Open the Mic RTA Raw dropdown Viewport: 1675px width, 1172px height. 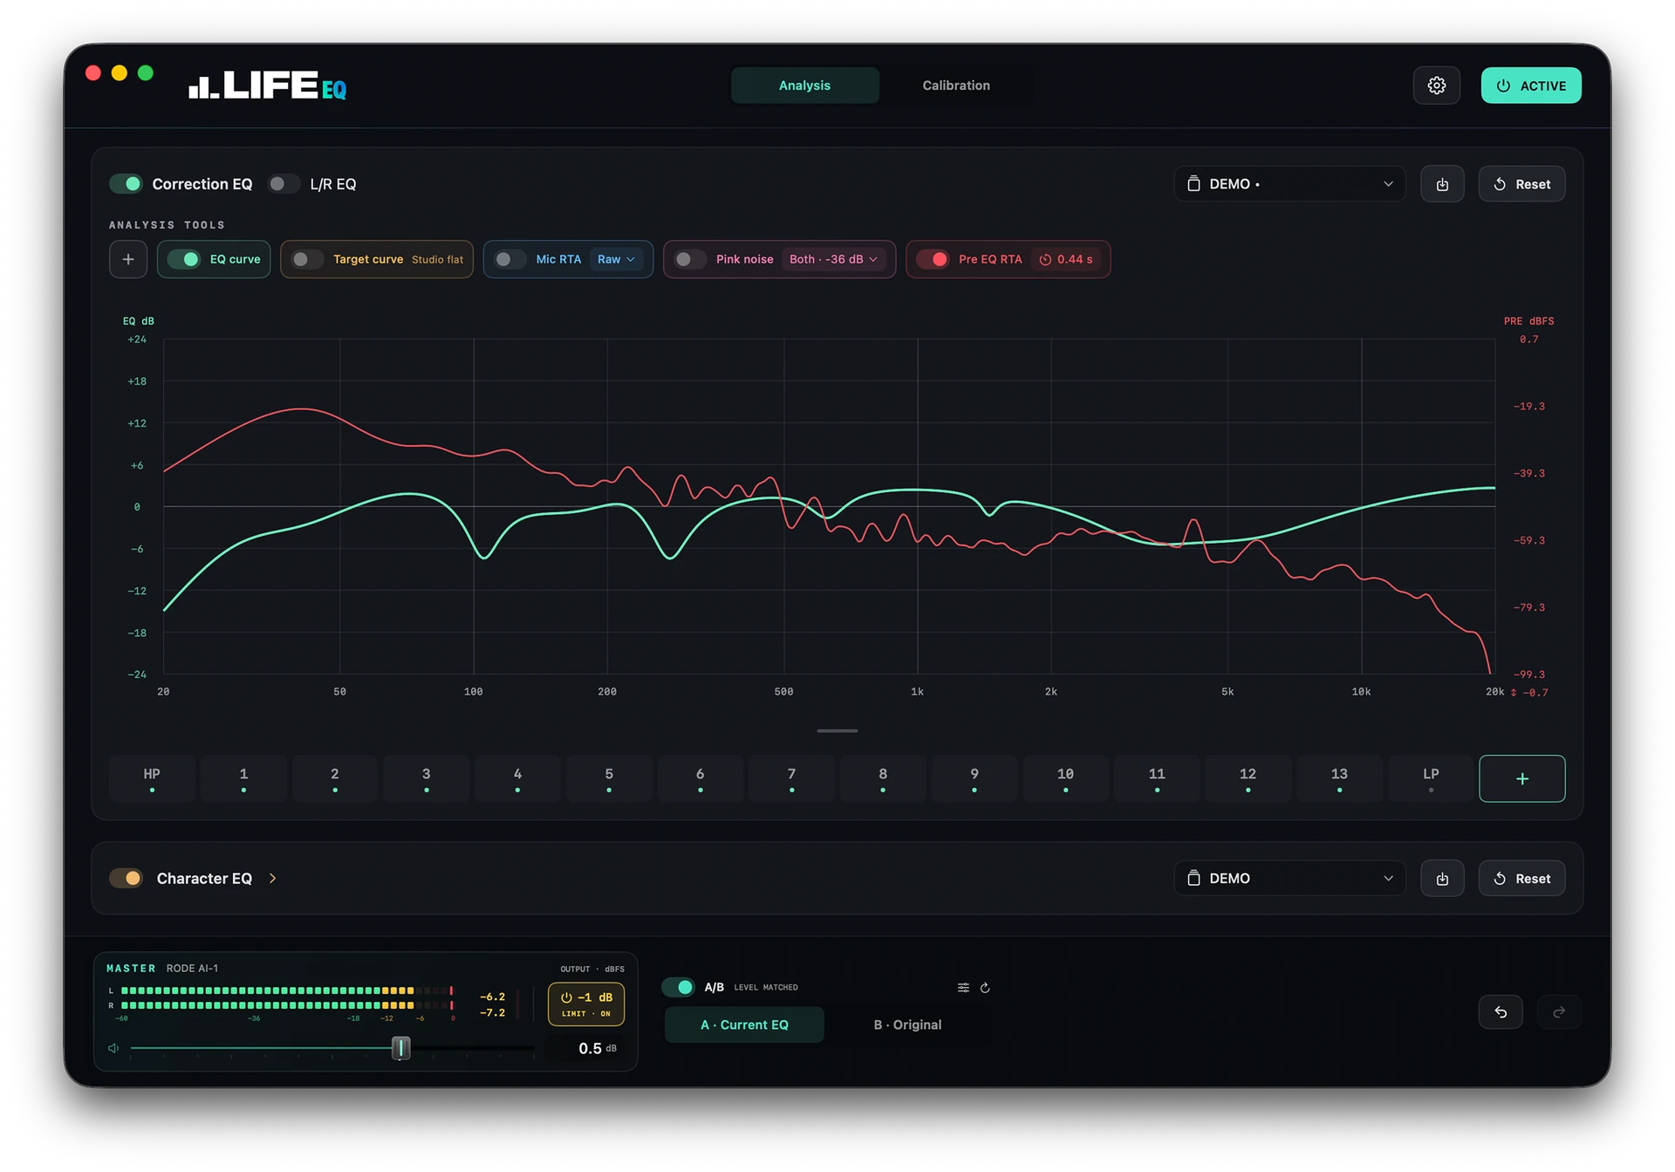617,259
